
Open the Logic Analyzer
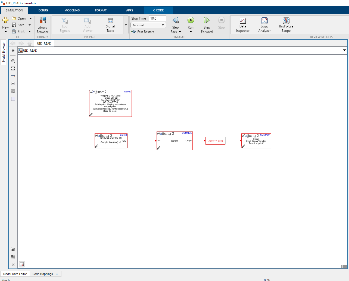264,25
